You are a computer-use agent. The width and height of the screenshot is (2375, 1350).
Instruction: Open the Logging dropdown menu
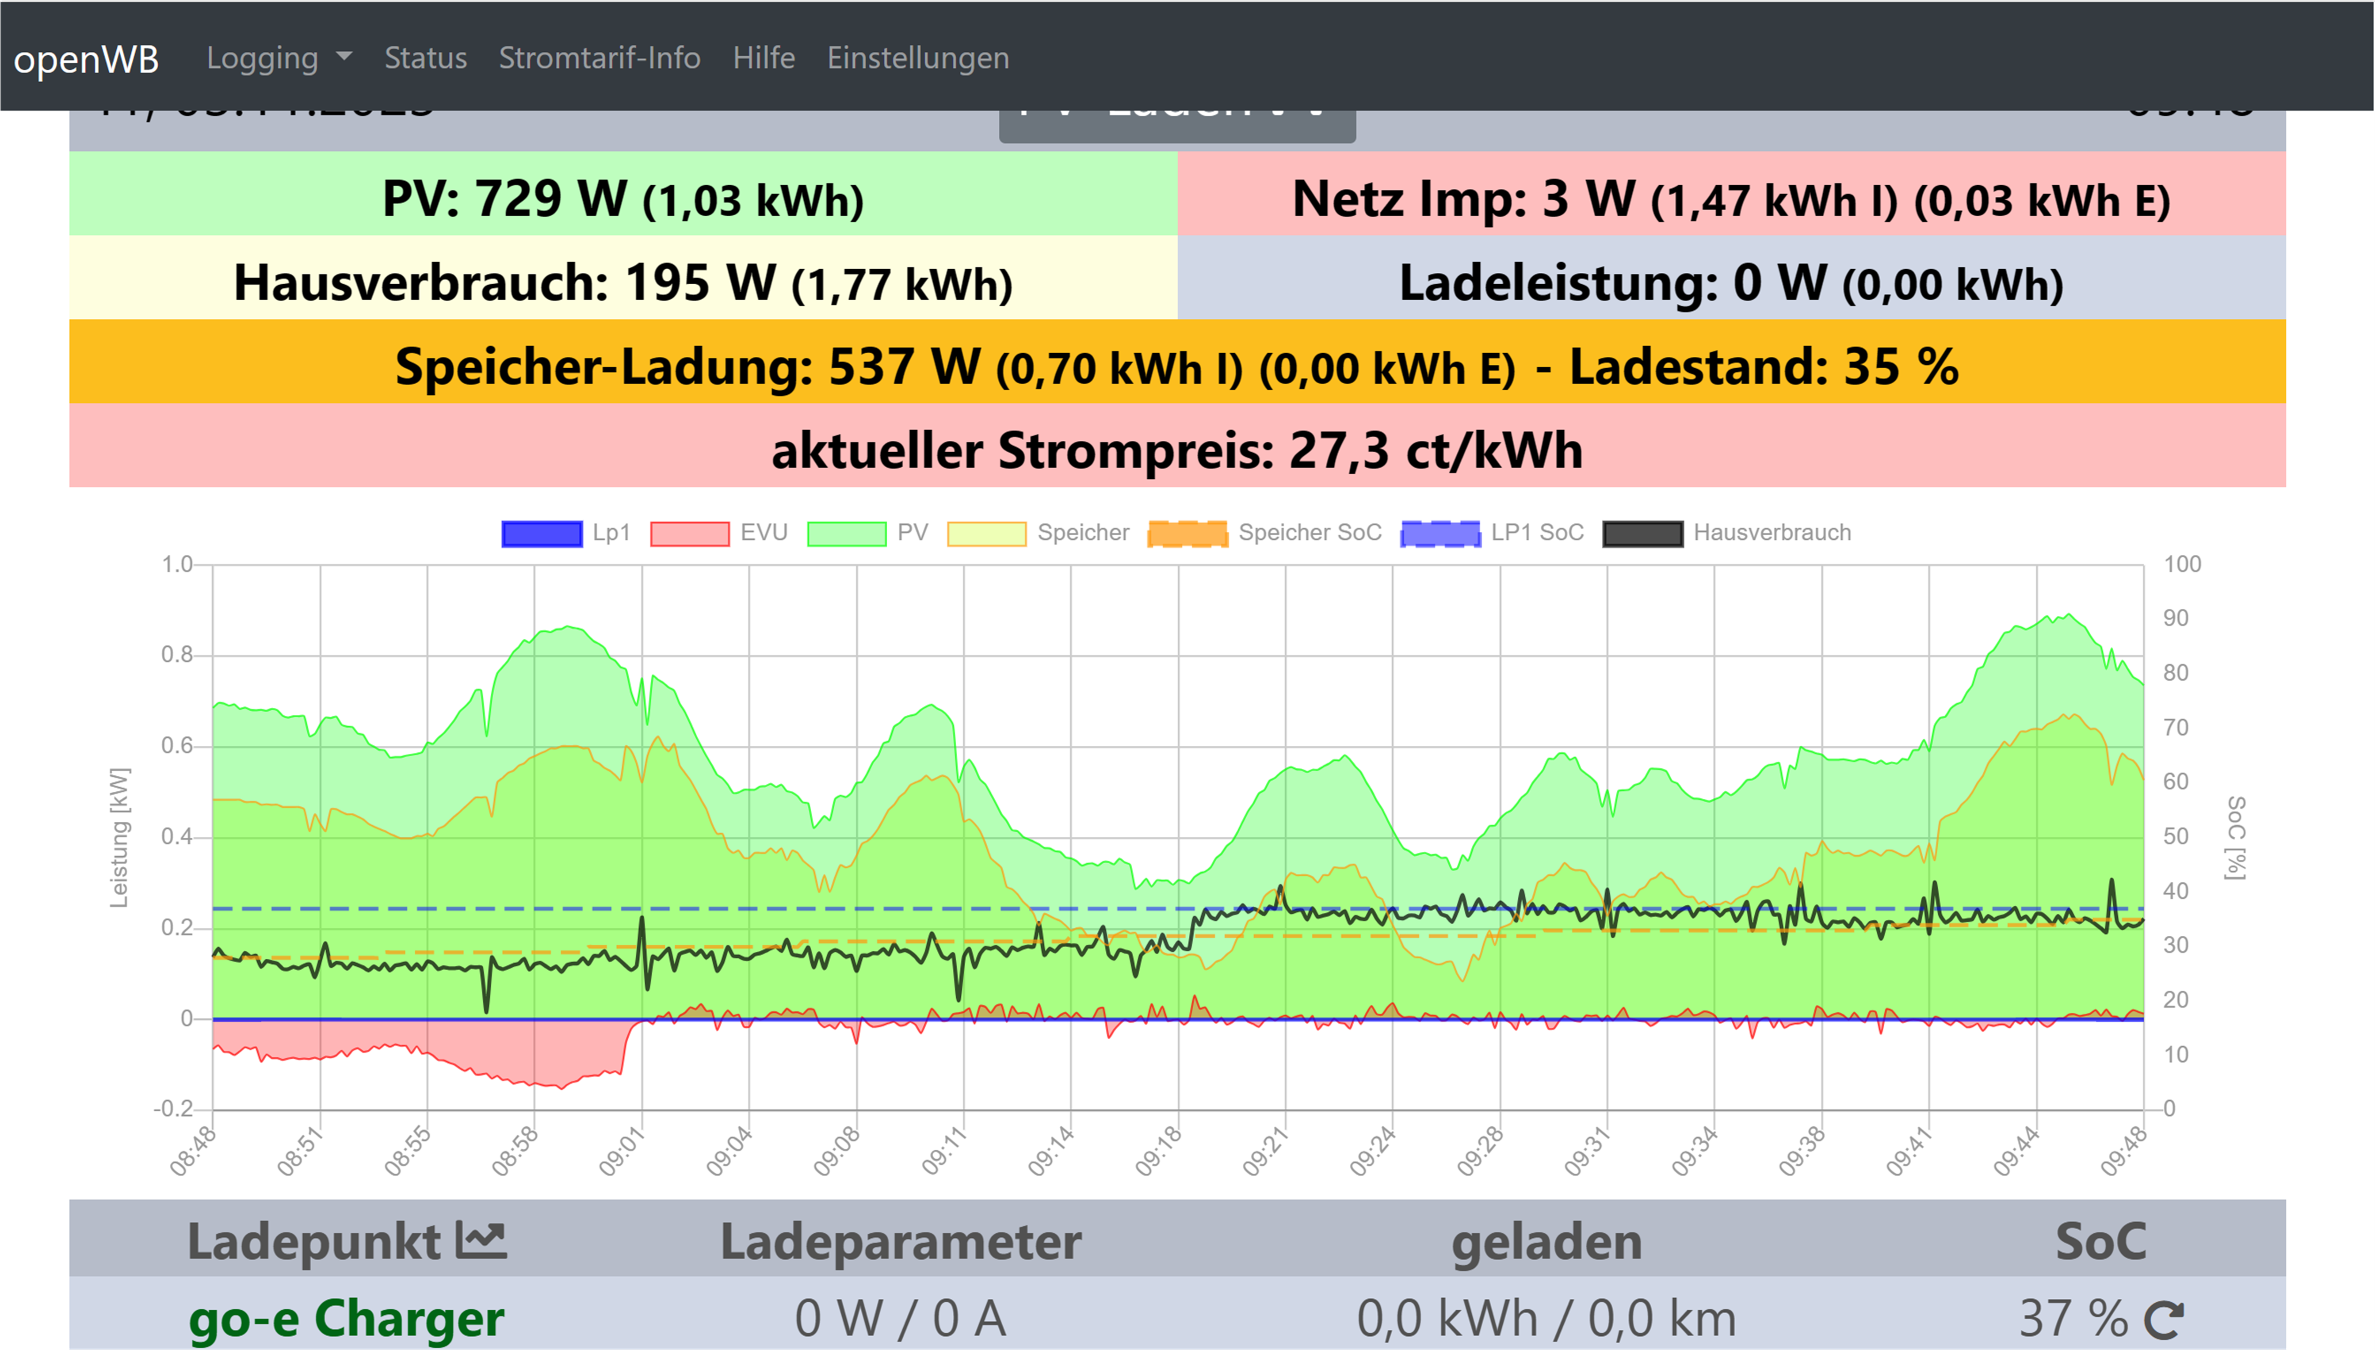[263, 57]
